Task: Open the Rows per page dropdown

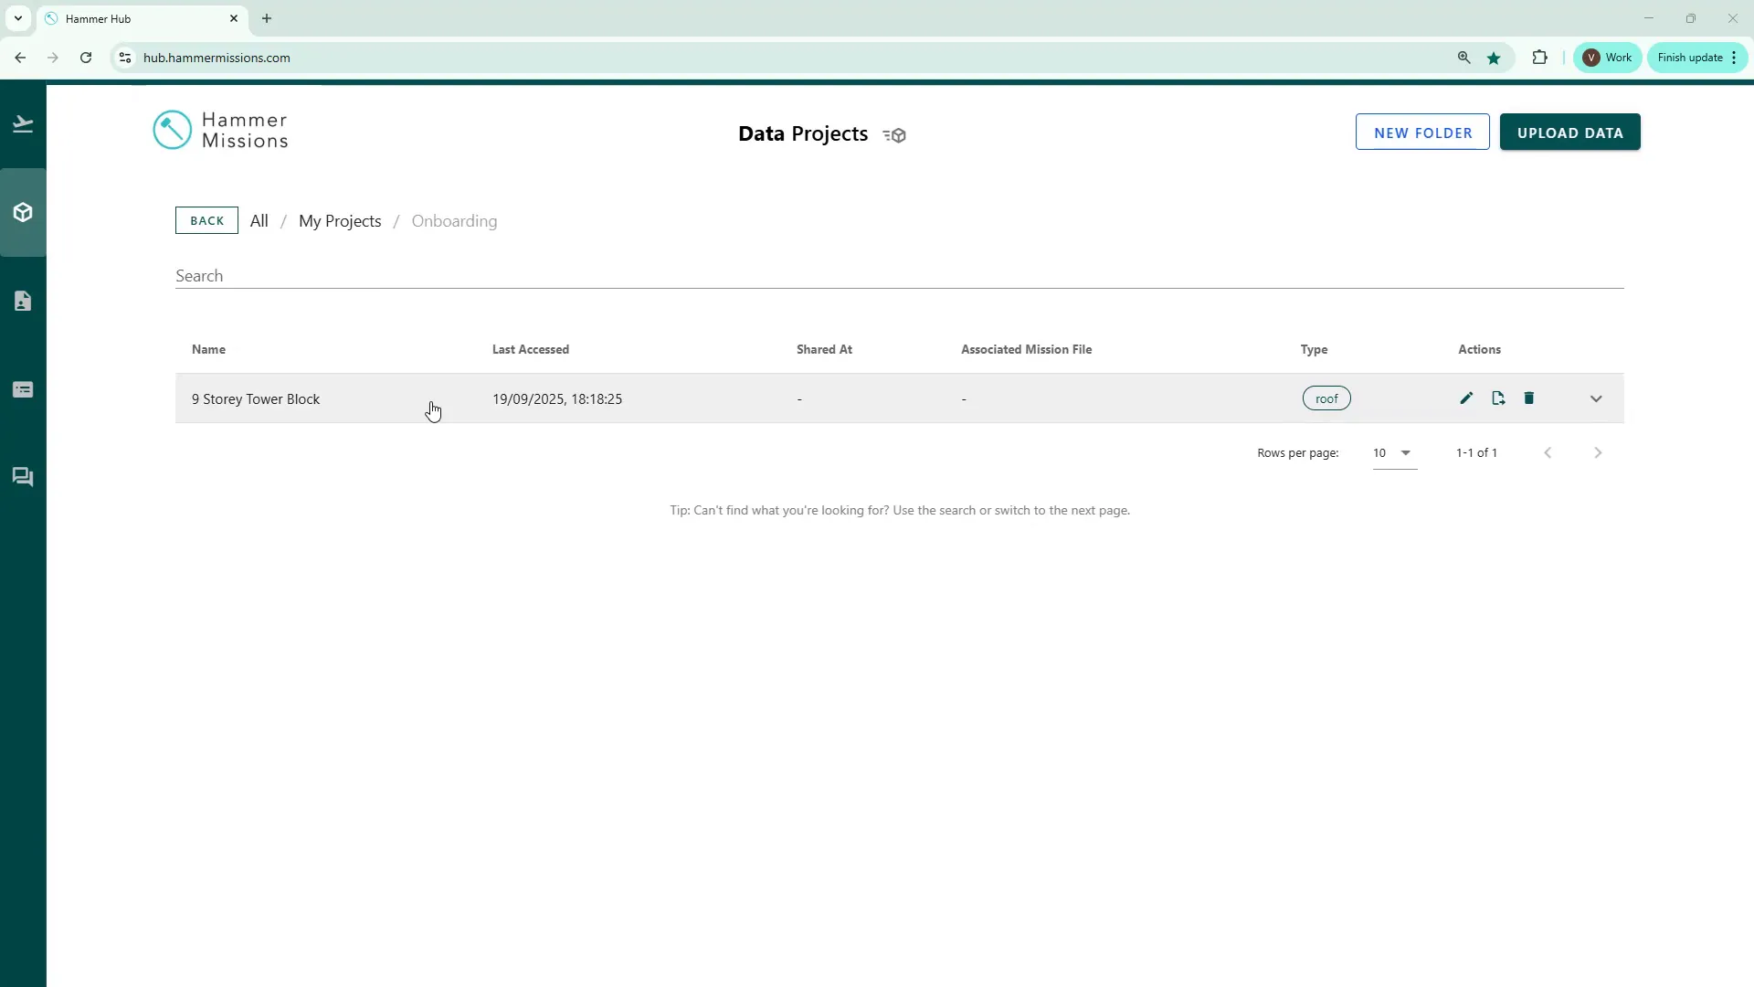Action: (1394, 453)
